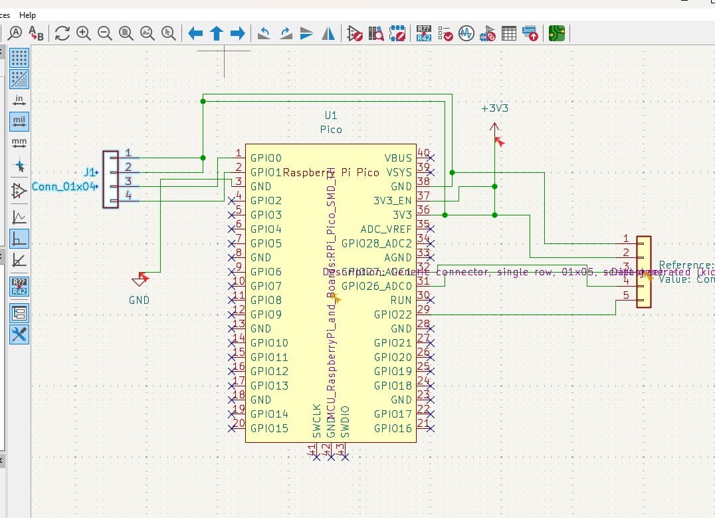Click the GPIO26_ADC0 pin label
This screenshot has height=518, width=715.
tap(377, 286)
